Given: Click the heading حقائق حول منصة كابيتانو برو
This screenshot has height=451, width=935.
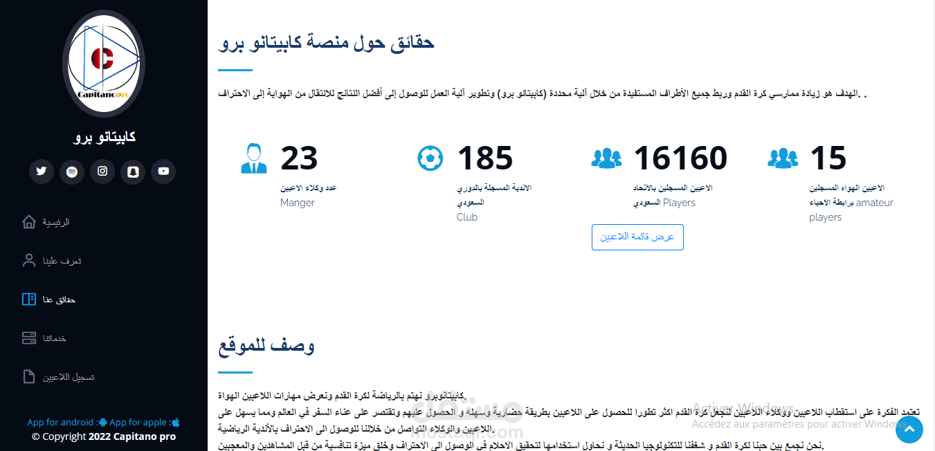Looking at the screenshot, I should [x=326, y=42].
